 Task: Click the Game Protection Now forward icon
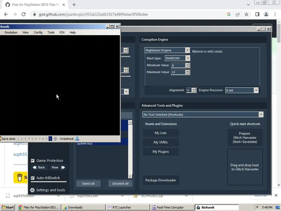pos(63,167)
